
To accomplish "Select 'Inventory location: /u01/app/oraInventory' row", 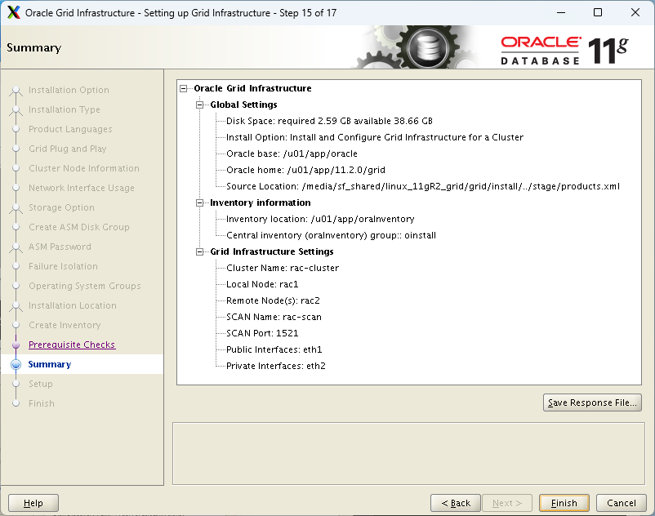I will [320, 219].
